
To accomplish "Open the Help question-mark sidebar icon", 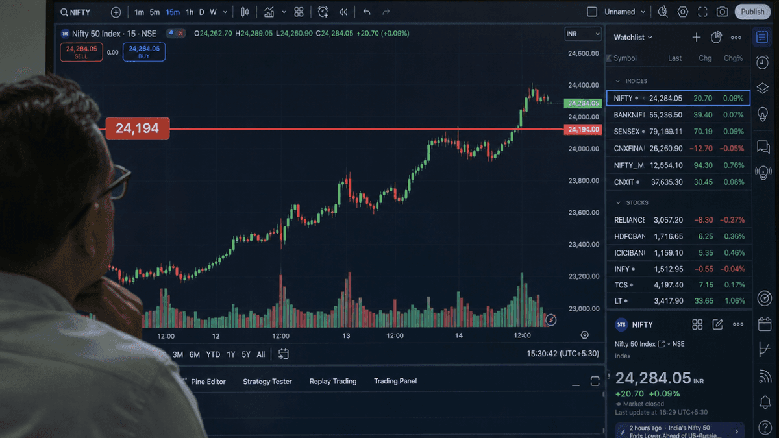I will tap(765, 428).
